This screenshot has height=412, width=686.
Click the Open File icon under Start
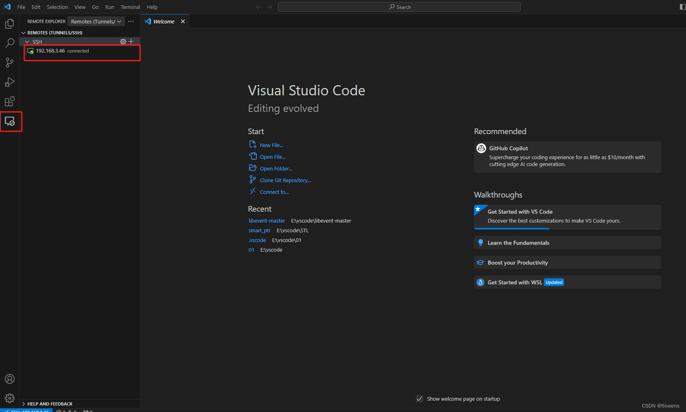[253, 156]
